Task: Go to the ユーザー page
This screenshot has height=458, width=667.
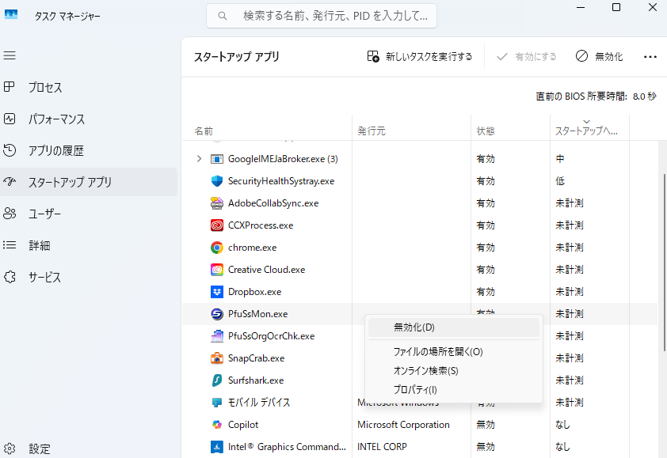Action: pos(44,214)
